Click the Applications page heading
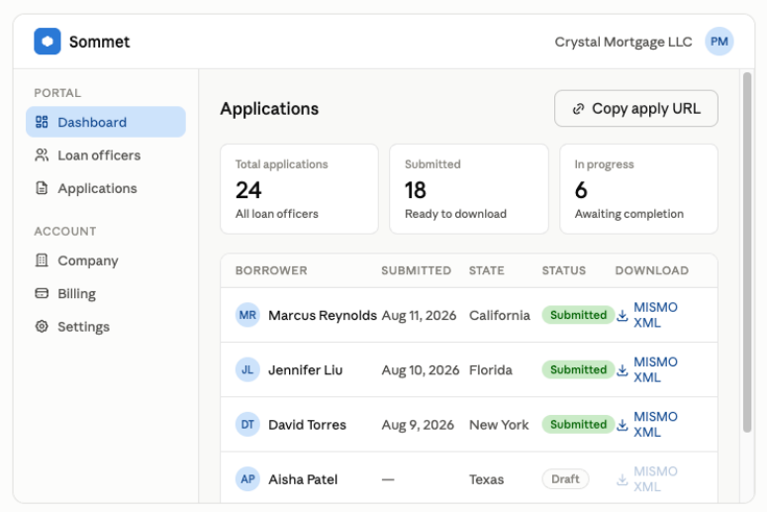 [269, 109]
